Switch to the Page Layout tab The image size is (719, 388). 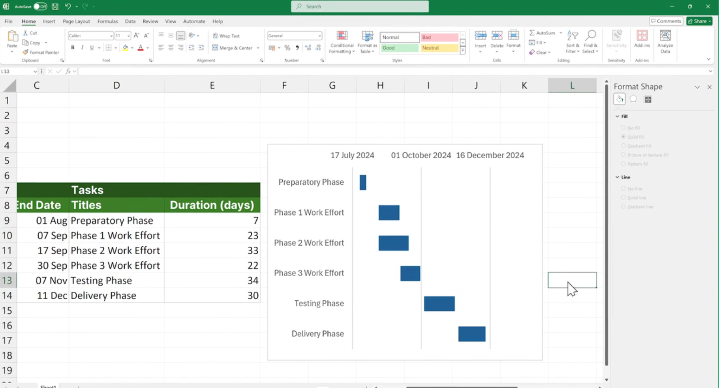76,21
